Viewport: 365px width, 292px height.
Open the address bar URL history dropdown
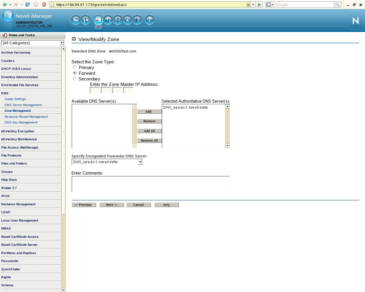tap(253, 5)
